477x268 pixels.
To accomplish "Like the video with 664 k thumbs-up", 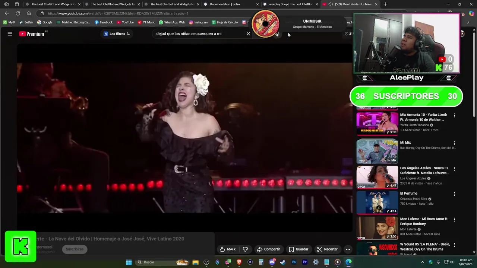I will [227, 249].
